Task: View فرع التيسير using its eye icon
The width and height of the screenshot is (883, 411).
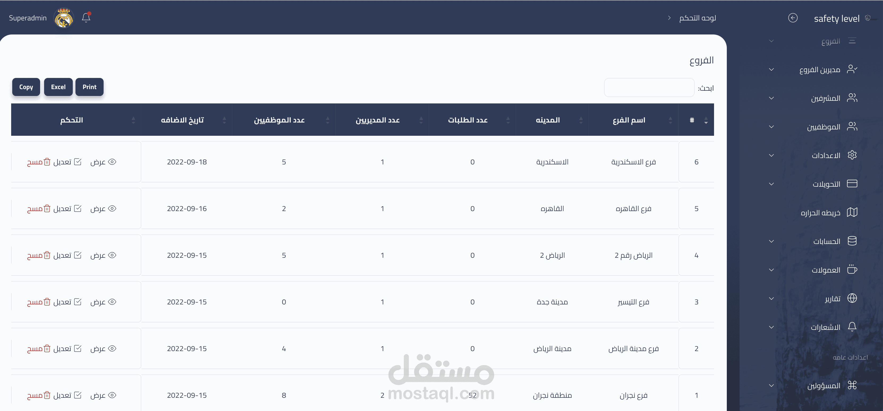Action: coord(112,302)
